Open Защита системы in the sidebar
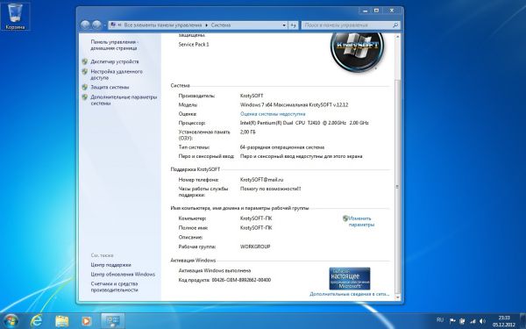This screenshot has height=329, width=526. click(x=110, y=87)
